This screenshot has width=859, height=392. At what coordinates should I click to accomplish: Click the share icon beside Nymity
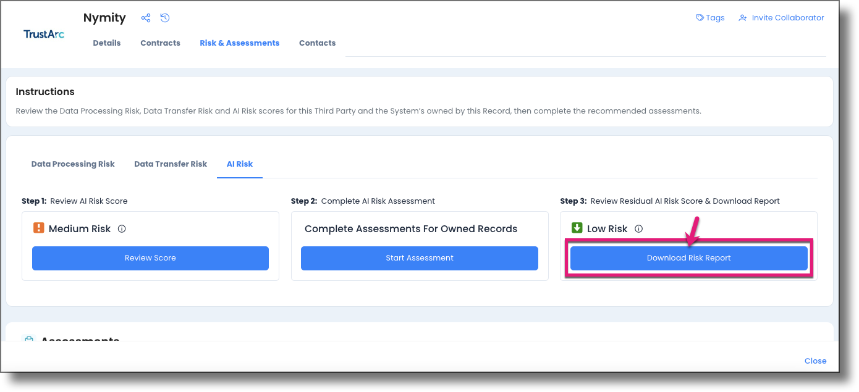coord(146,18)
